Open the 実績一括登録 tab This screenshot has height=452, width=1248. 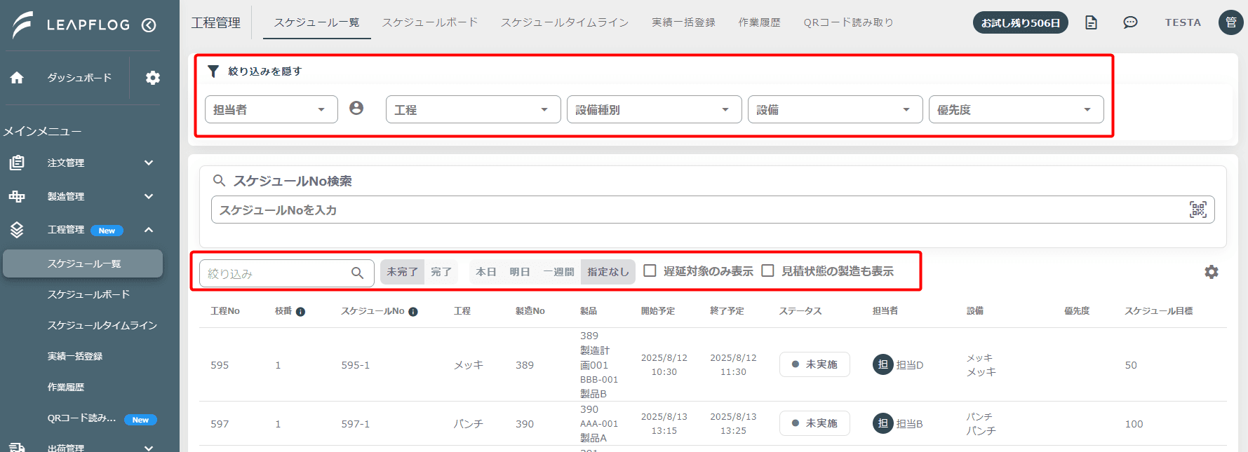683,22
